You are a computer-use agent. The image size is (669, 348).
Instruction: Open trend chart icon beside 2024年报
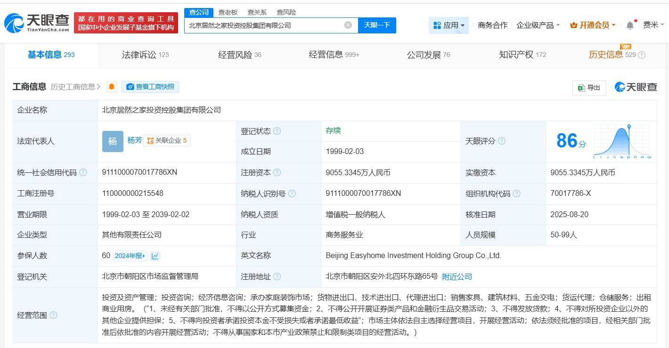pos(155,256)
